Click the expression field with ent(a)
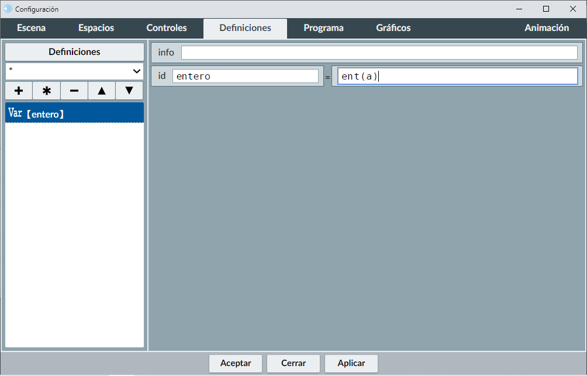 (457, 76)
